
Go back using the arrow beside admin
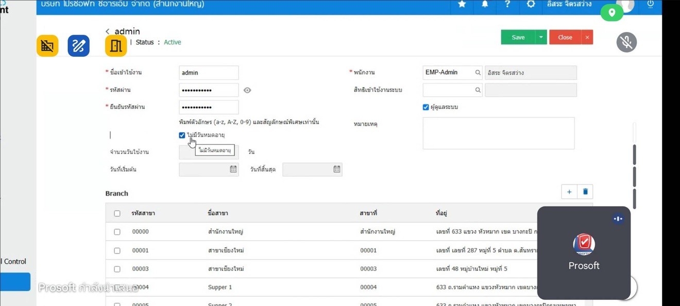(108, 31)
